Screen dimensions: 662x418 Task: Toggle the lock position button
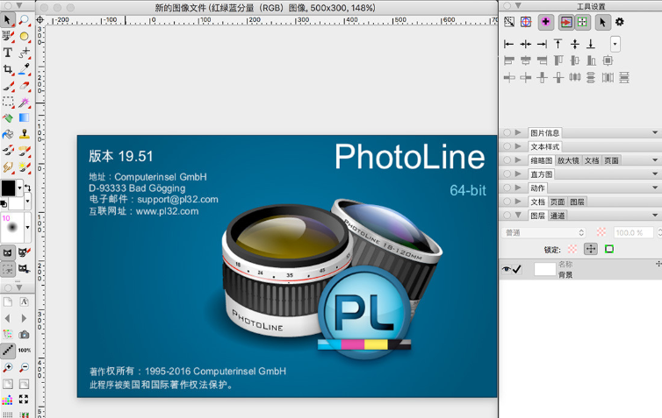pyautogui.click(x=590, y=250)
